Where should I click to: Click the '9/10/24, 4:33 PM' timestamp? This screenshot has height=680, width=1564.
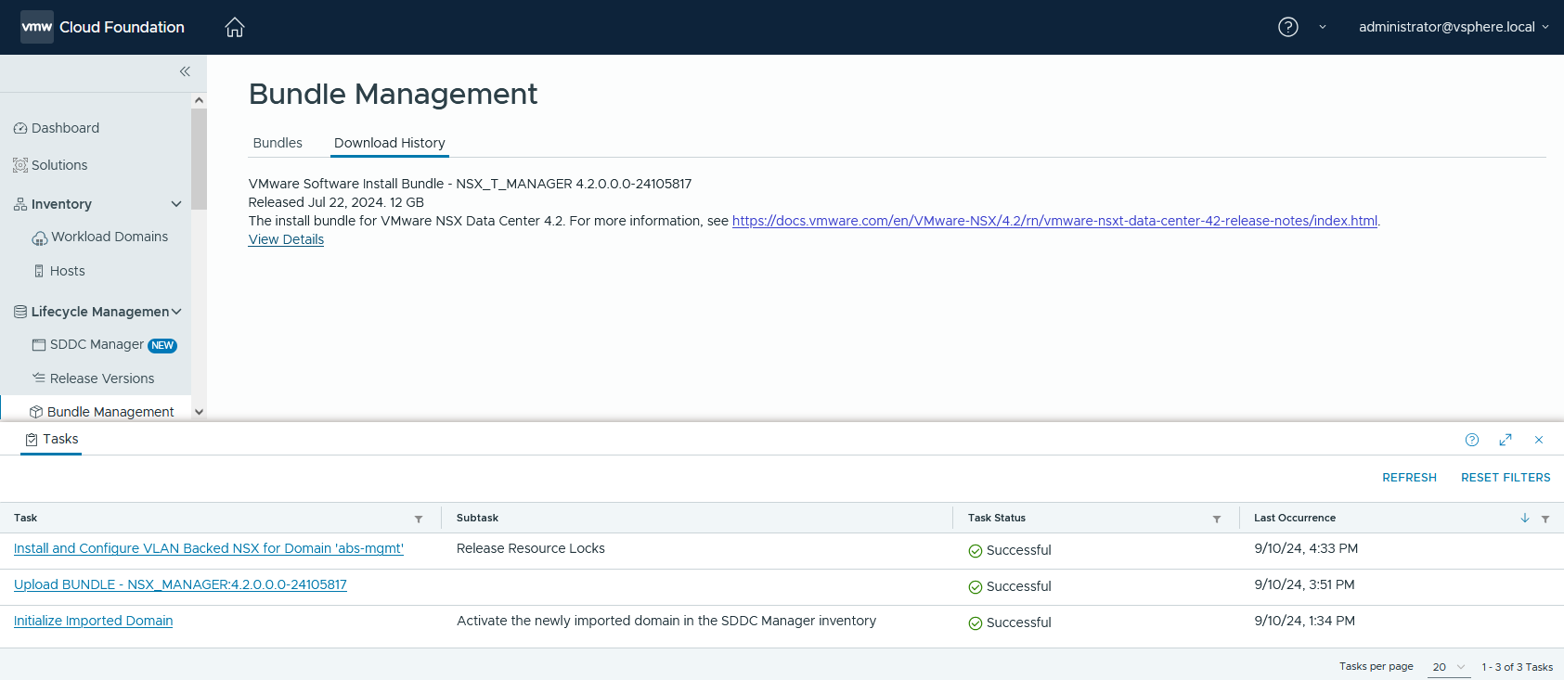point(1306,548)
